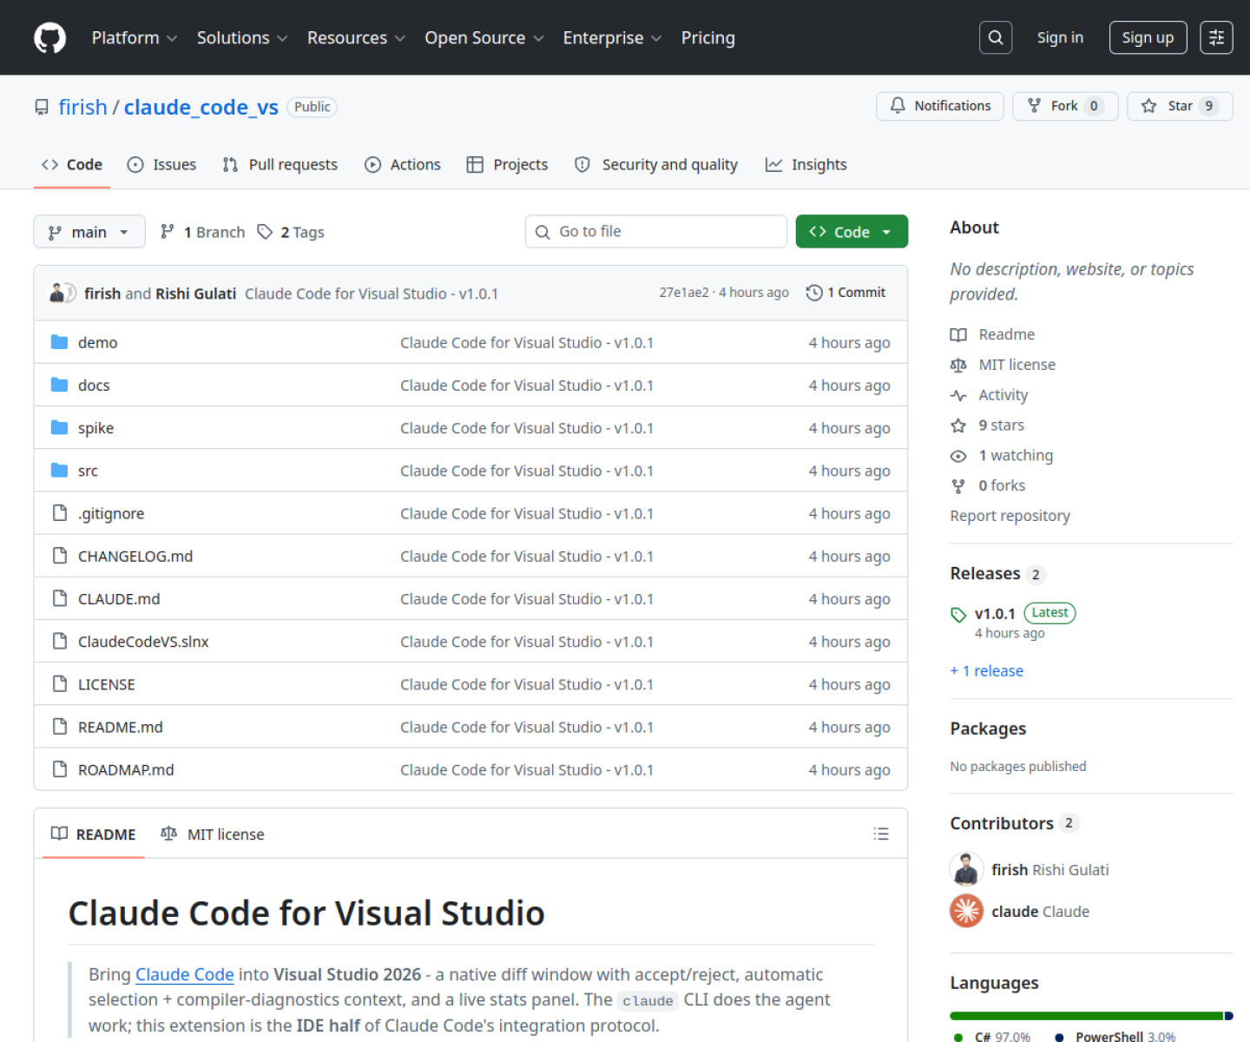This screenshot has width=1250, height=1042.
Task: Click the spike folder icon
Action: [59, 427]
